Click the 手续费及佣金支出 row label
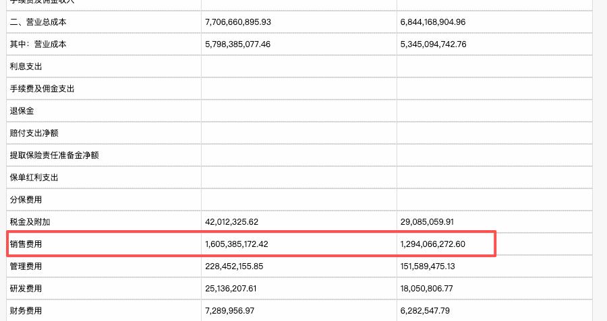 point(42,89)
